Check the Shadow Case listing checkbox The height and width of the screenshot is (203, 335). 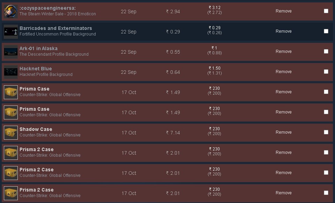click(326, 132)
